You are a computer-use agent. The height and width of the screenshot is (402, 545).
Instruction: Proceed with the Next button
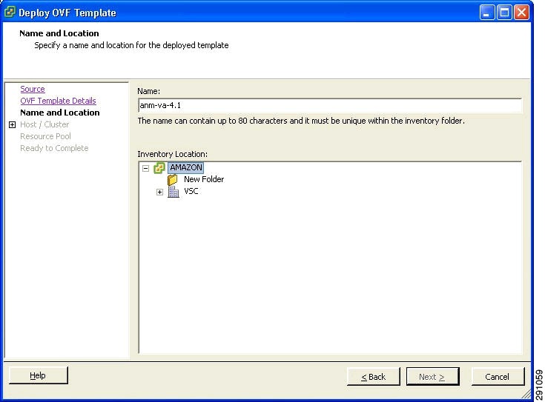(x=432, y=377)
